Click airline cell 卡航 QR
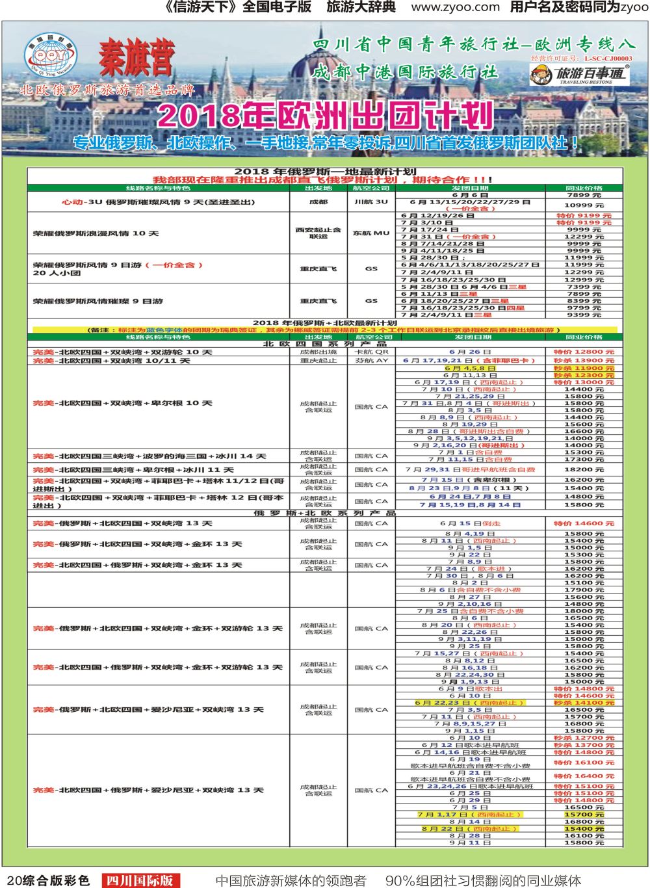Screen dimensions: 650x888 (371, 352)
